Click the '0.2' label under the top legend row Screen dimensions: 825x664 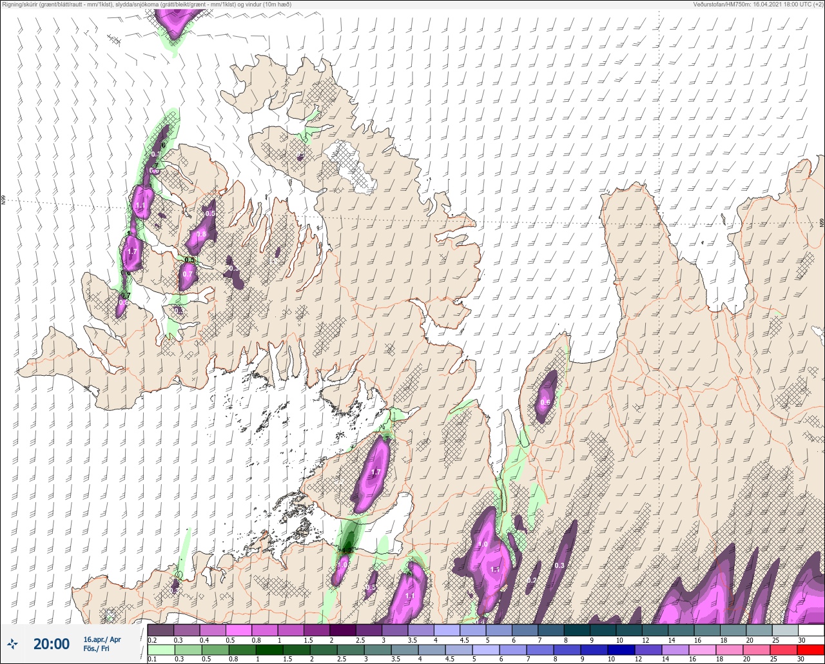pos(152,640)
